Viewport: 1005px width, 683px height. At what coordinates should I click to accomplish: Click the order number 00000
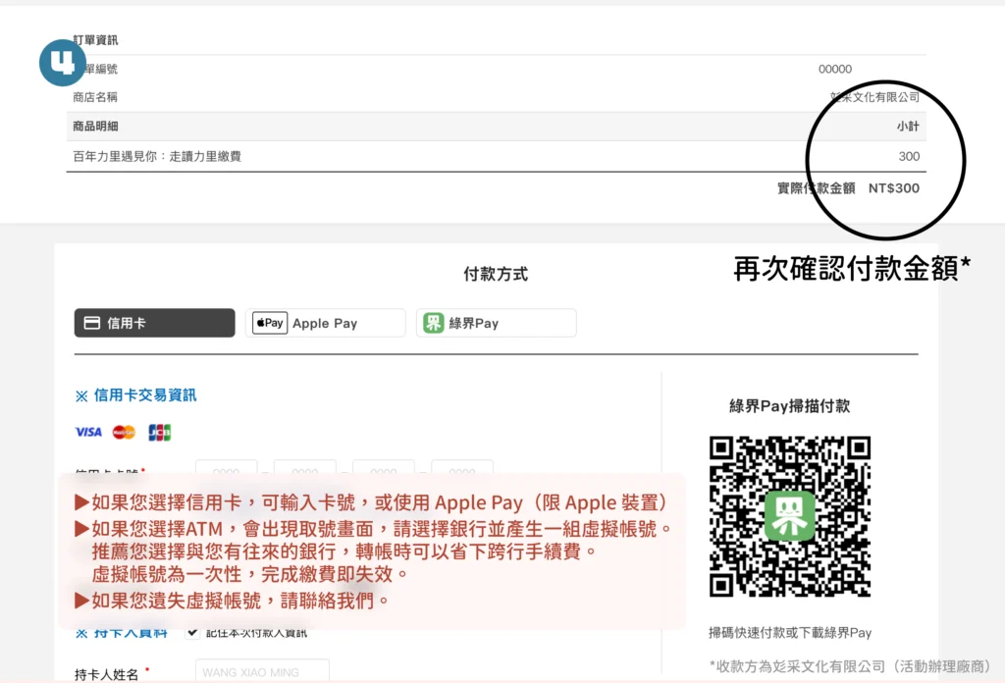[835, 70]
